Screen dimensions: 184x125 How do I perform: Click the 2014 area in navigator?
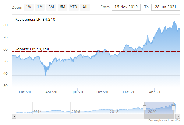(x=37, y=112)
